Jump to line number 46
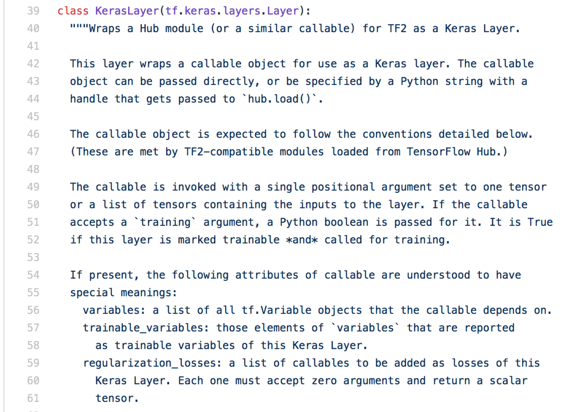This screenshot has height=412, width=583. coord(33,135)
